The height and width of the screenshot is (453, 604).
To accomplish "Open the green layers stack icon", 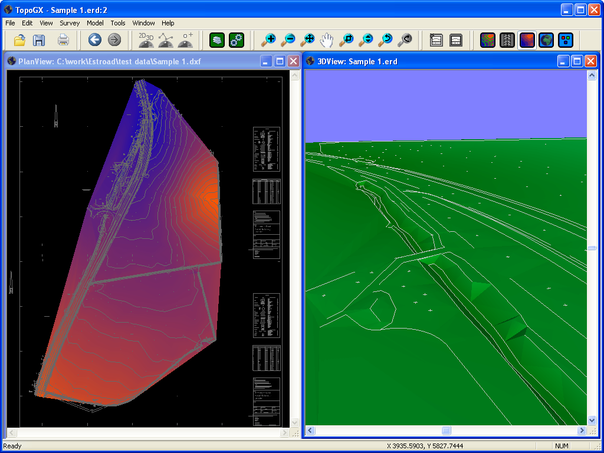I will pyautogui.click(x=217, y=40).
